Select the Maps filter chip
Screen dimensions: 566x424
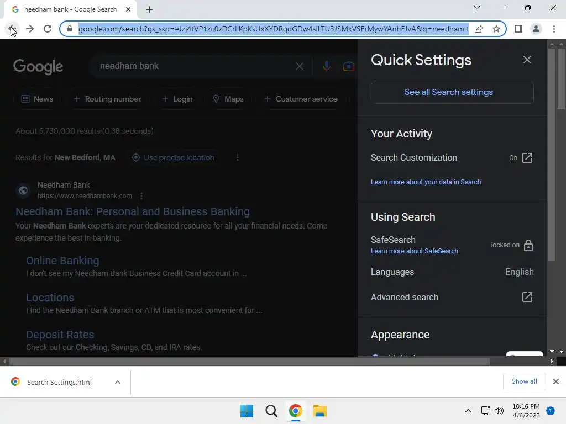coord(228,99)
